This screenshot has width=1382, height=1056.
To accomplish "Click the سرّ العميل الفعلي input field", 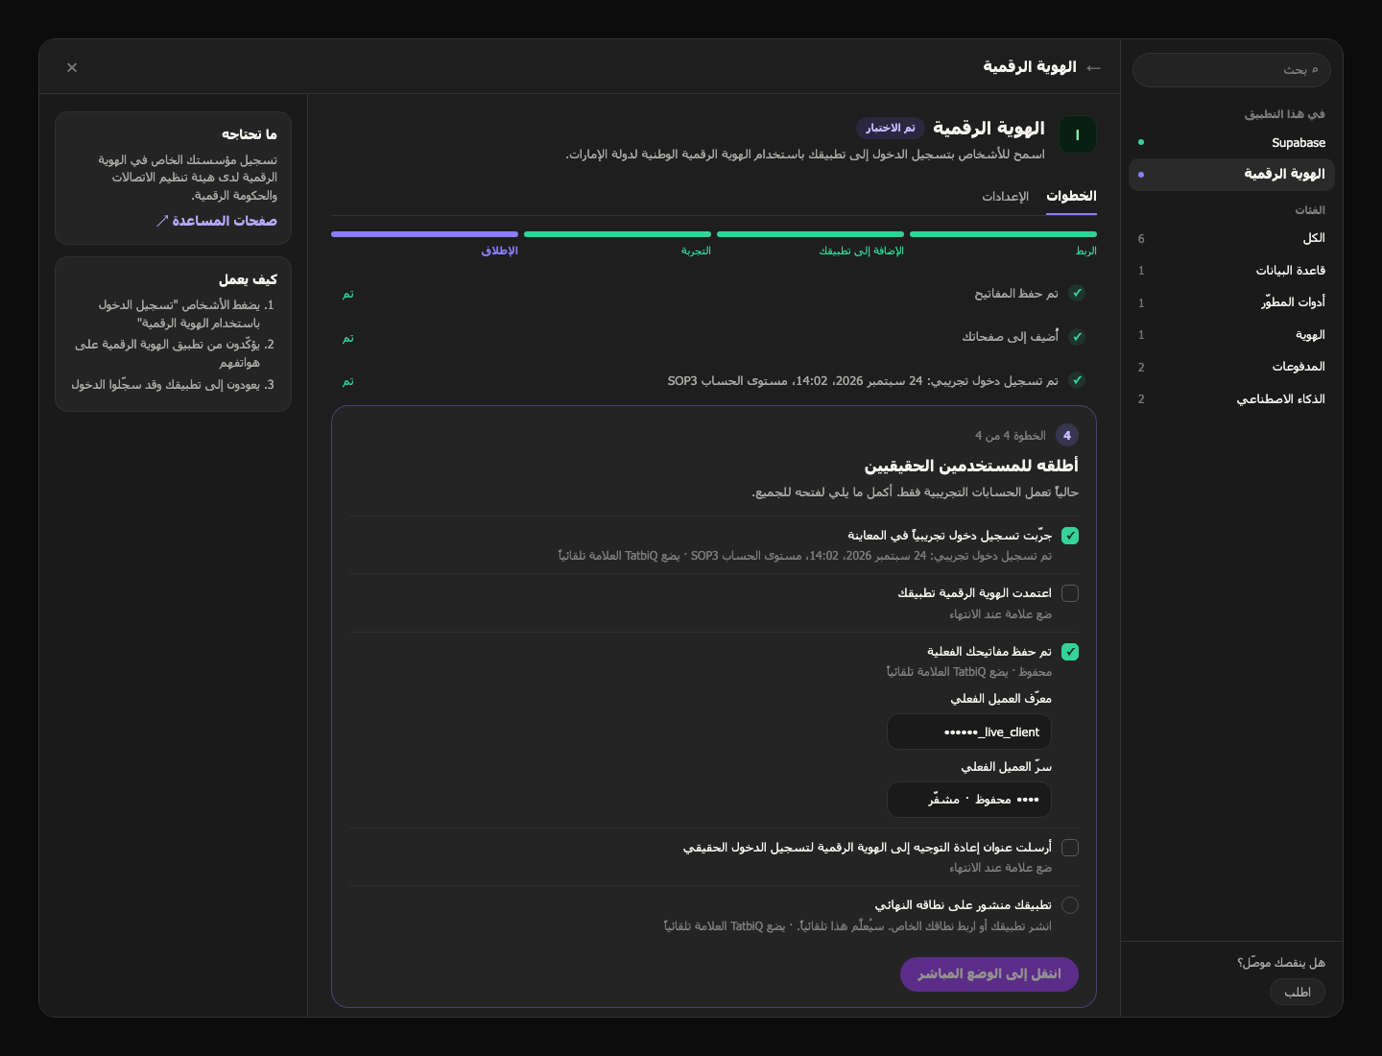I will [969, 800].
